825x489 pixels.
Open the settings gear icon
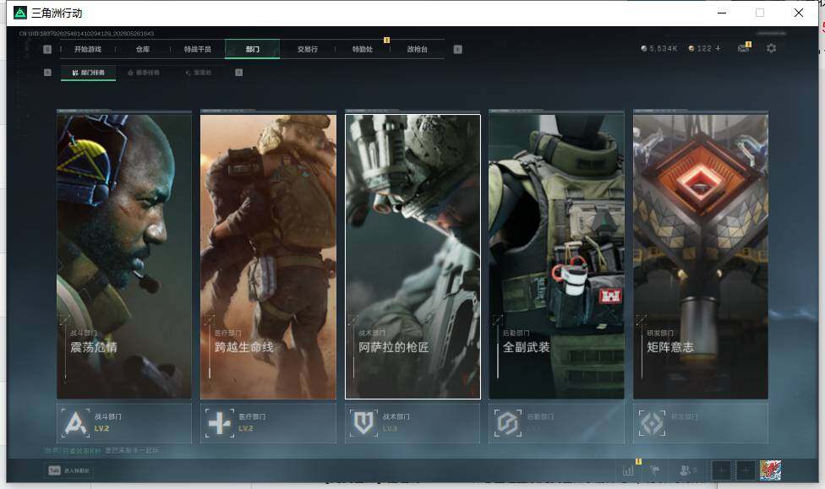[x=772, y=48]
